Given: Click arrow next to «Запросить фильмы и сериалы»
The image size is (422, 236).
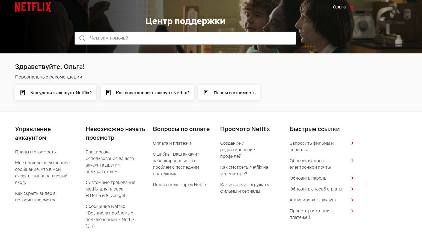Looking at the screenshot, I should tap(352, 143).
